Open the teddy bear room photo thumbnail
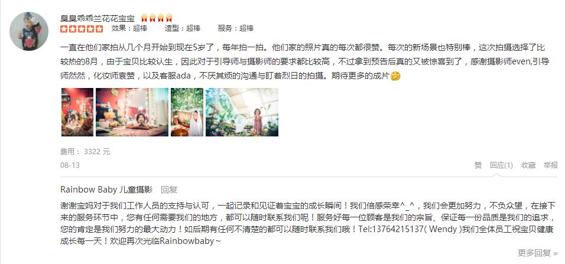Image resolution: width=565 pixels, height=264 pixels. click(132, 112)
